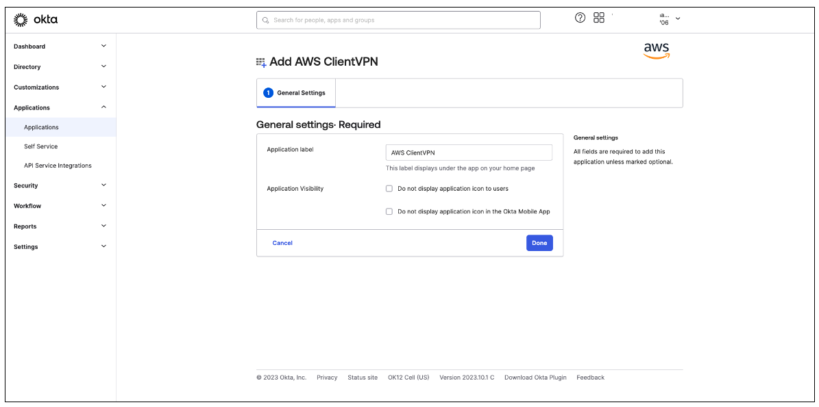819x407 pixels.
Task: Click Version 2023.10.1 C footer text
Action: coord(467,378)
